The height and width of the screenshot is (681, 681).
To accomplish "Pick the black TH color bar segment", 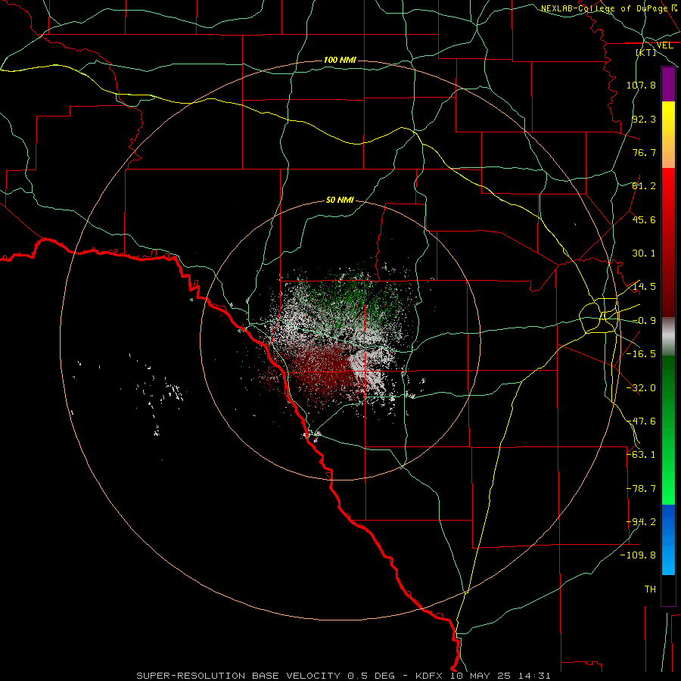I will (668, 589).
